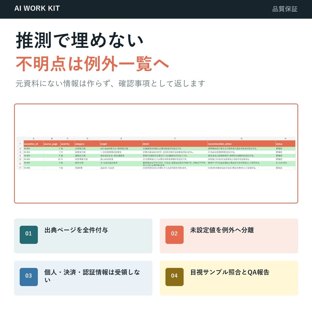Screen dimensions: 312x317
Task: Select column H header in spreadsheet
Action: click(285, 139)
